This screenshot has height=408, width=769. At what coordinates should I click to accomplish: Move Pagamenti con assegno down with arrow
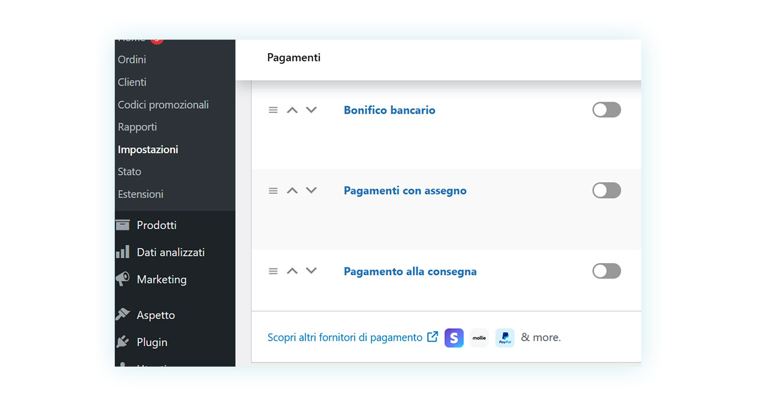[311, 190]
